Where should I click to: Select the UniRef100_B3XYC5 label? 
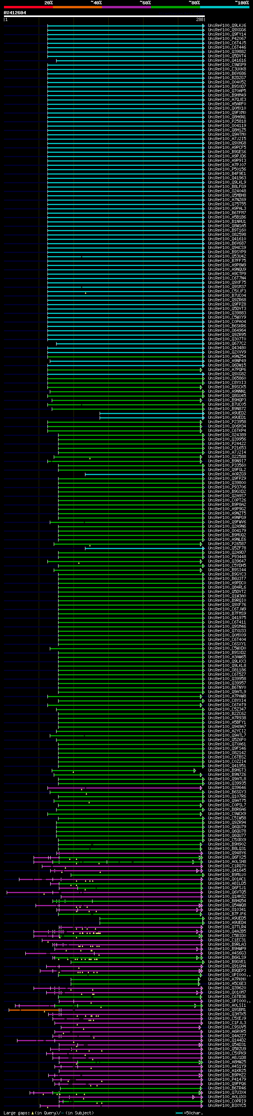coord(227,1106)
